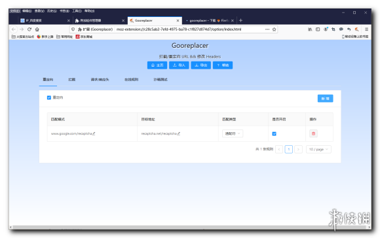Reload the current page
This screenshot has width=380, height=238.
29,29
